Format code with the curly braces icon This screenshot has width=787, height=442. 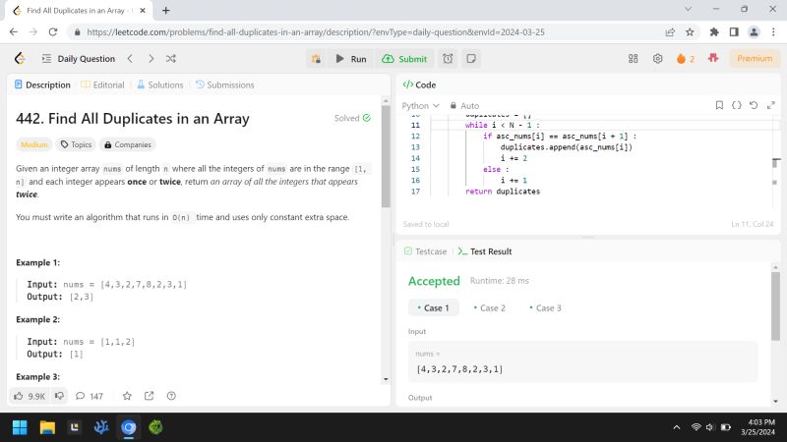(736, 105)
